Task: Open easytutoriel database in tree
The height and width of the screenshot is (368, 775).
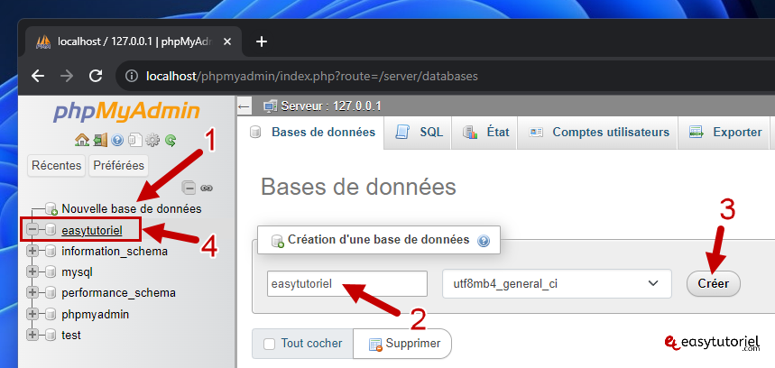Action: coord(92,230)
